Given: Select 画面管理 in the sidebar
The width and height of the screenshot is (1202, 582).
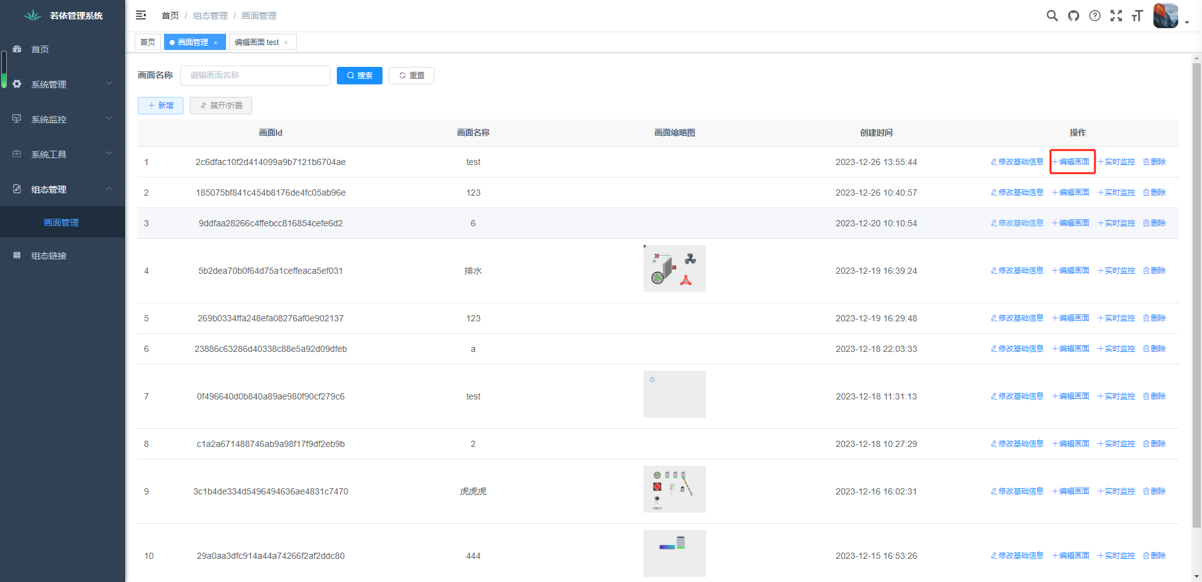Looking at the screenshot, I should tap(63, 223).
